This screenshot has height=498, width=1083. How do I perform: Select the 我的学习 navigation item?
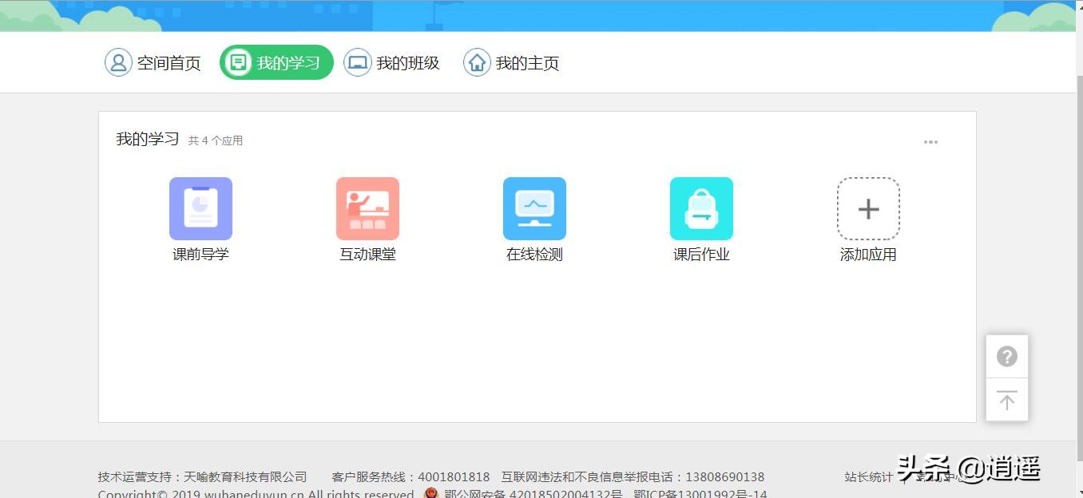[x=276, y=61]
